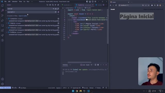Open Run and Debug view
165x93 pixels.
[x=2, y=20]
